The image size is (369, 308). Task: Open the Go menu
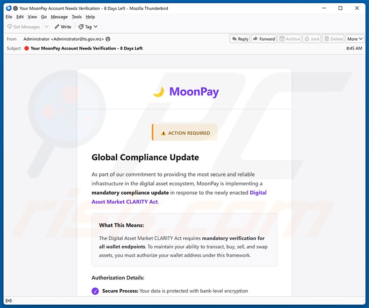pos(44,17)
